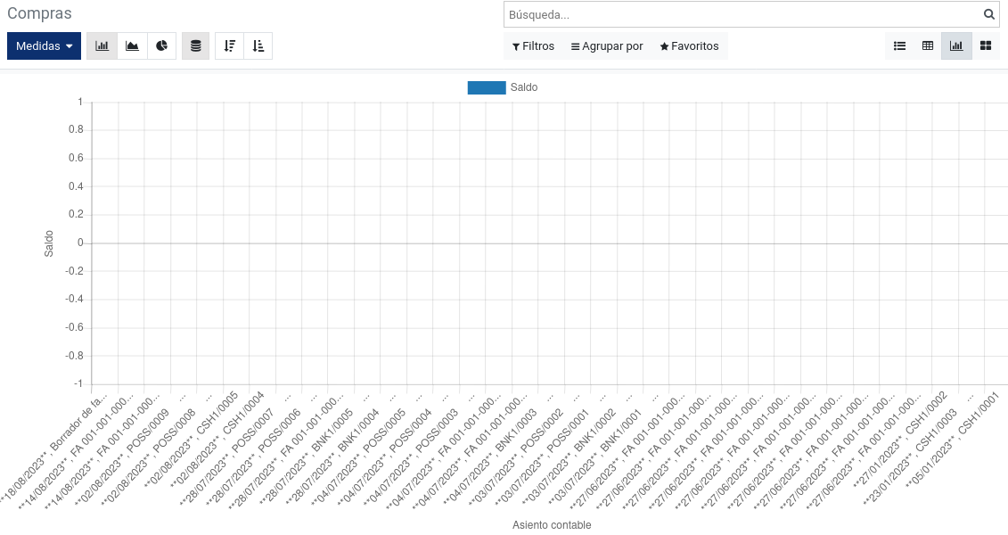Click the Compras page title
Image resolution: width=1008 pixels, height=535 pixels.
(x=39, y=12)
